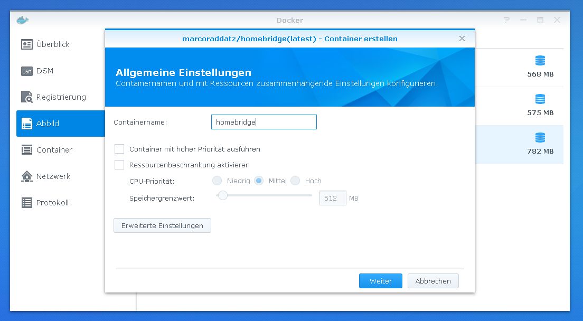Click the Containername input field
This screenshot has height=321, width=583.
coord(264,122)
